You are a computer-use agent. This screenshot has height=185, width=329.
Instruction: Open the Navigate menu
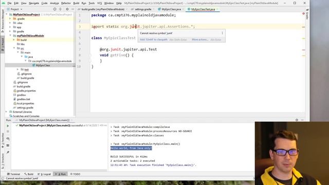coord(34,3)
